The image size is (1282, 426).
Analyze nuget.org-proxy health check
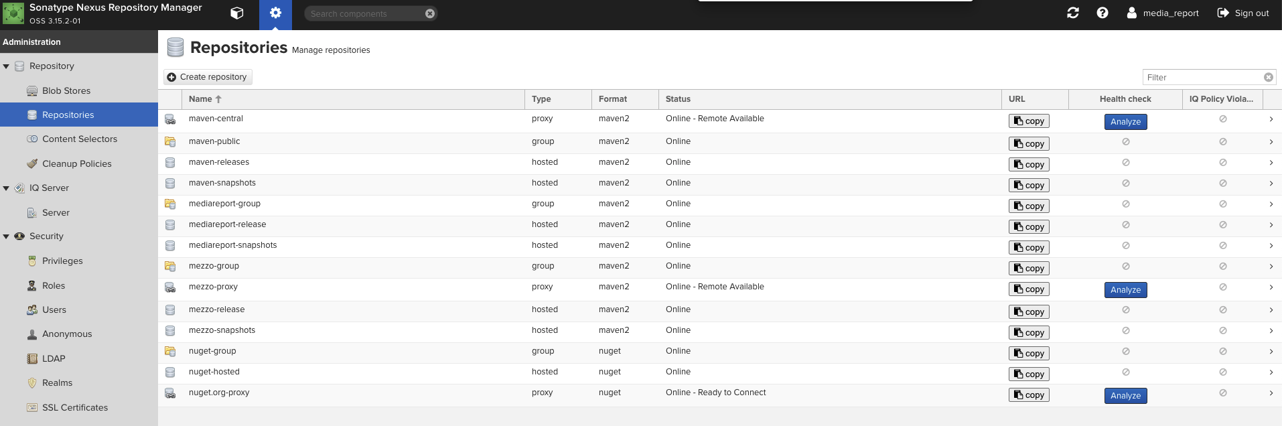[x=1125, y=396]
